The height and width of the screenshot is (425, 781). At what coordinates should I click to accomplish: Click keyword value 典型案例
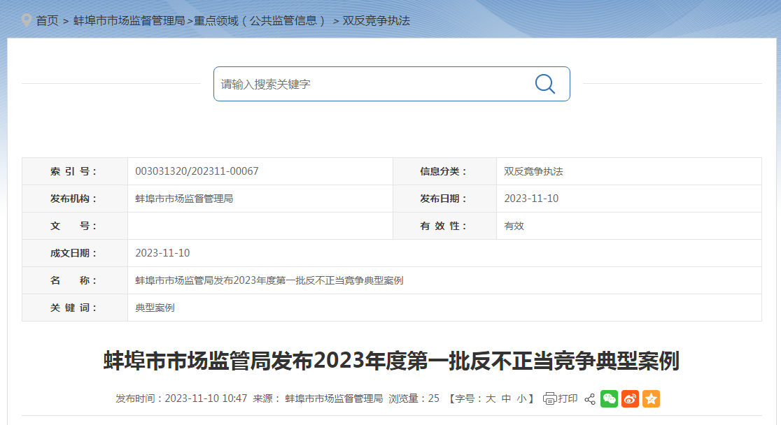pyautogui.click(x=155, y=308)
